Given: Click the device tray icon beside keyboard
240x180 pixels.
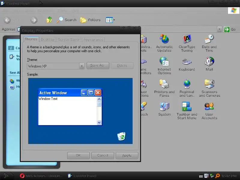Looking at the screenshot, I should tap(206, 176).
